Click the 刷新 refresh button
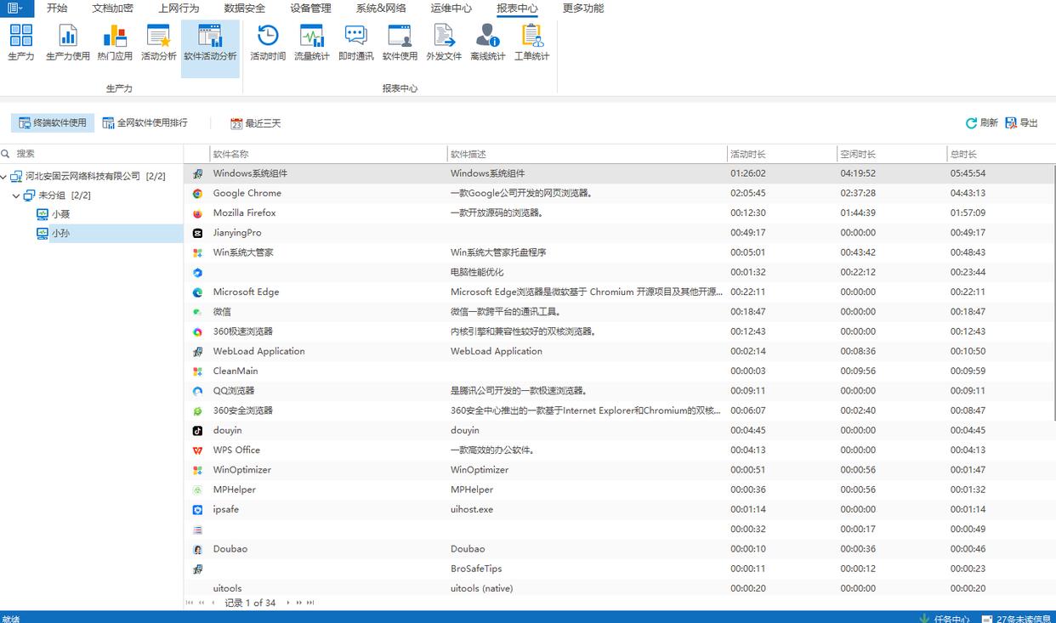This screenshot has width=1056, height=623. tap(981, 123)
